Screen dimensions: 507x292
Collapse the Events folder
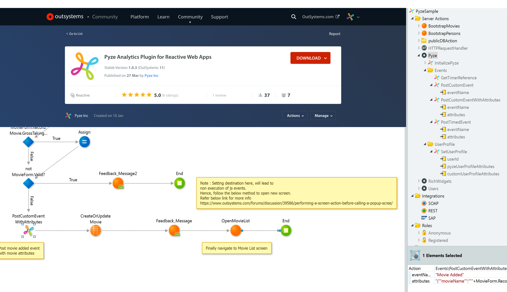coord(425,70)
